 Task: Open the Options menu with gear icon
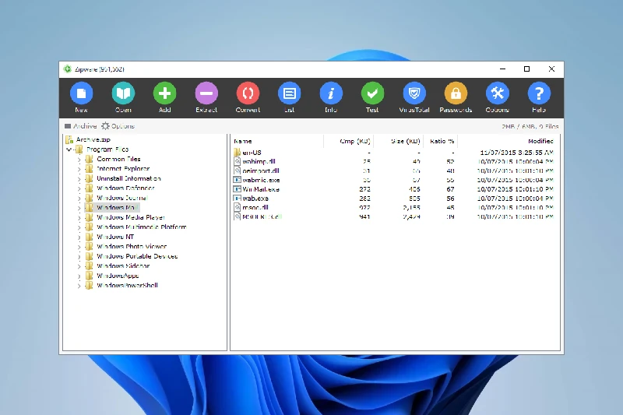[118, 126]
